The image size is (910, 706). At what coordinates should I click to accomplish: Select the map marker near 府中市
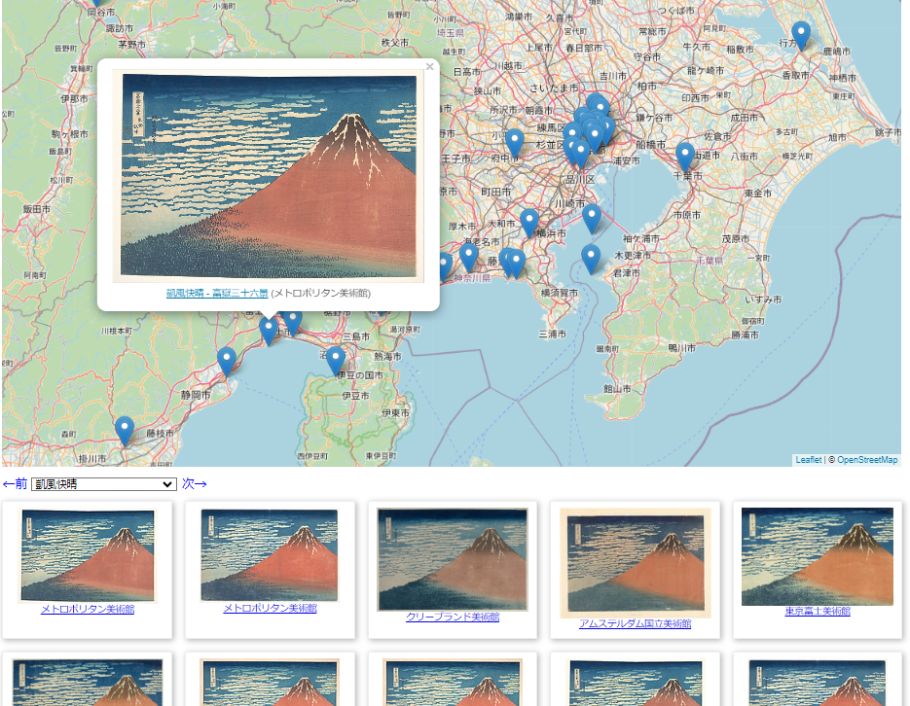pyautogui.click(x=514, y=144)
